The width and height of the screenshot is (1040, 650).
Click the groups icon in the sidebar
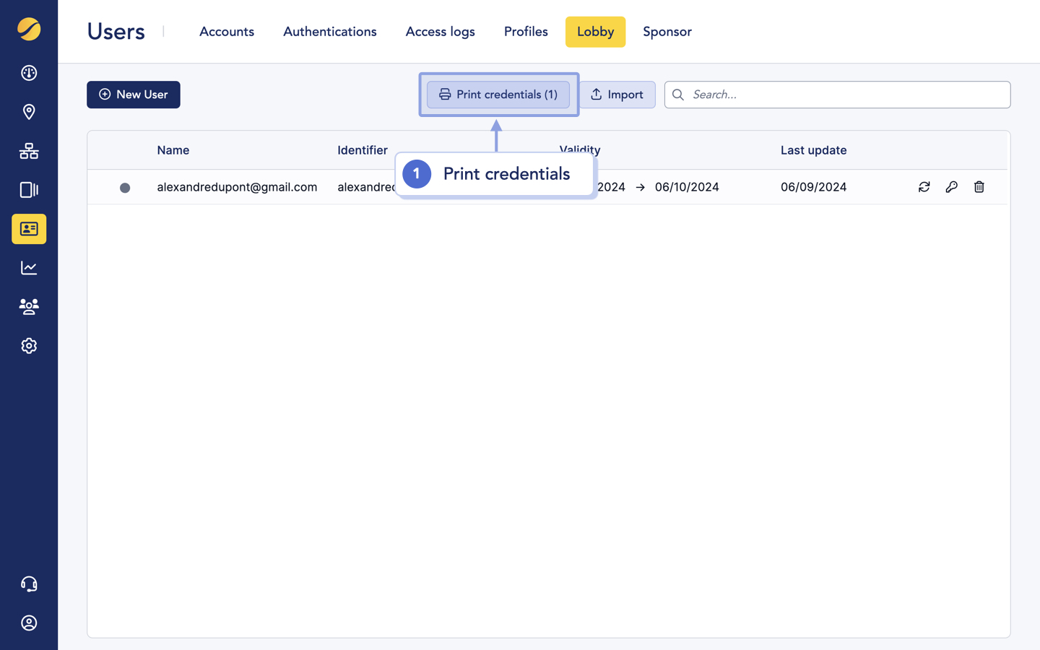pyautogui.click(x=29, y=307)
